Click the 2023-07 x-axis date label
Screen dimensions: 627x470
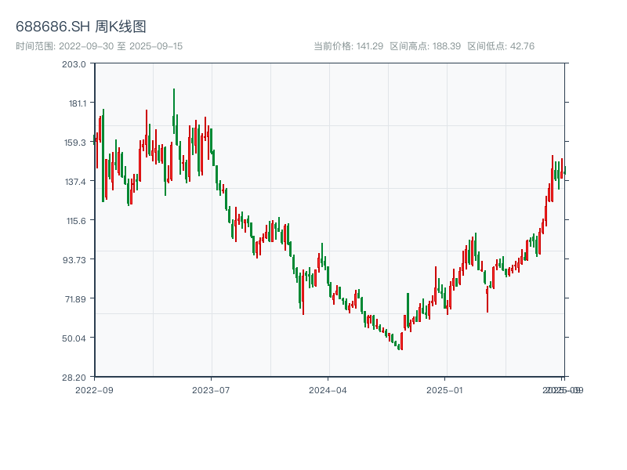(x=212, y=389)
